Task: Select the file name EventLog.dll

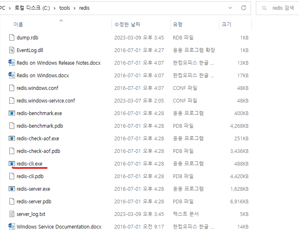Action: click(30, 50)
